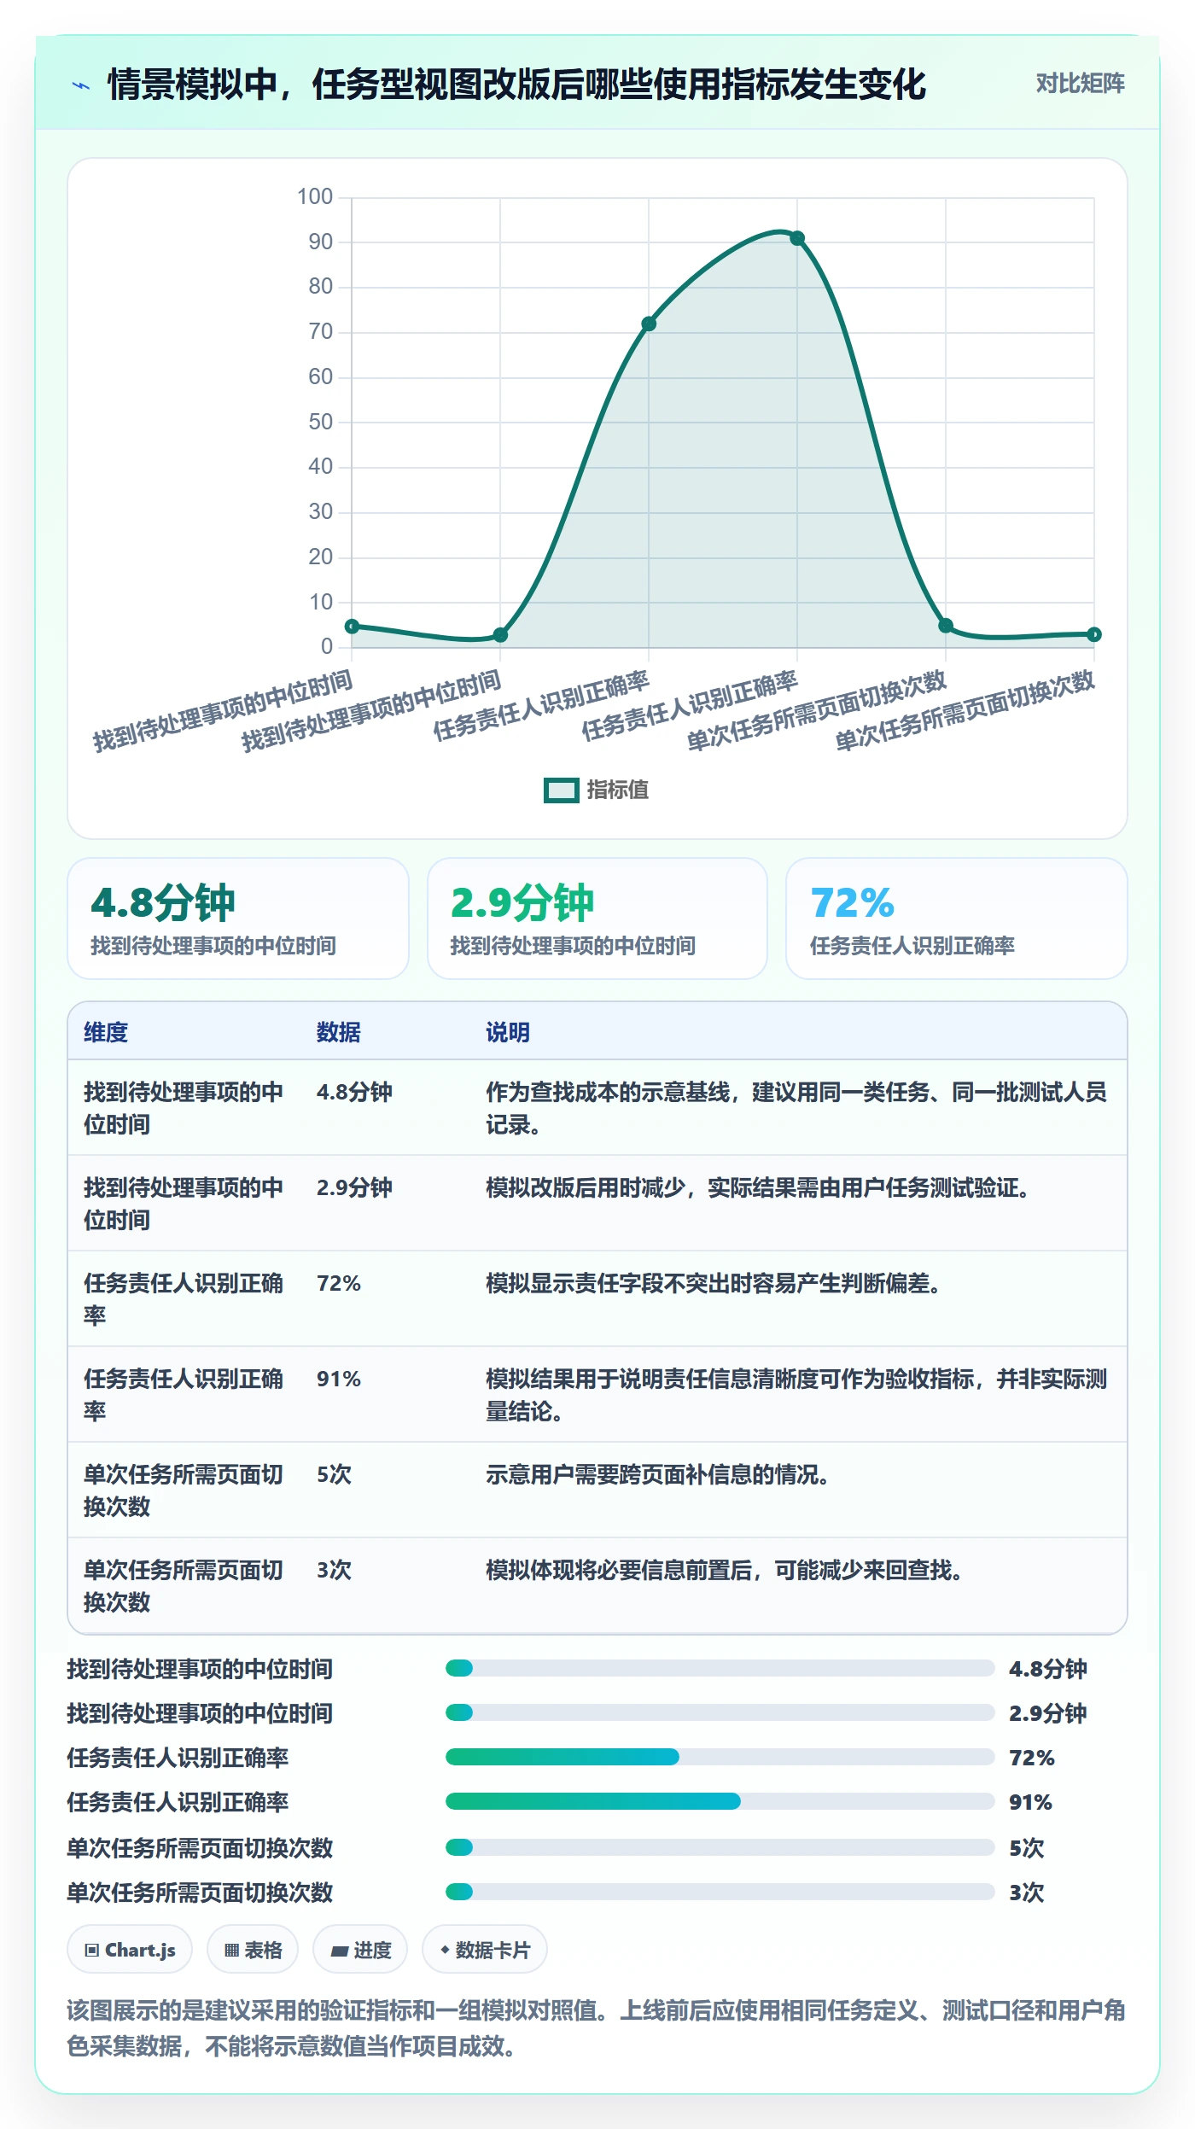Image resolution: width=1195 pixels, height=2129 pixels.
Task: Click the lightning icon beside the title
Action: [81, 85]
